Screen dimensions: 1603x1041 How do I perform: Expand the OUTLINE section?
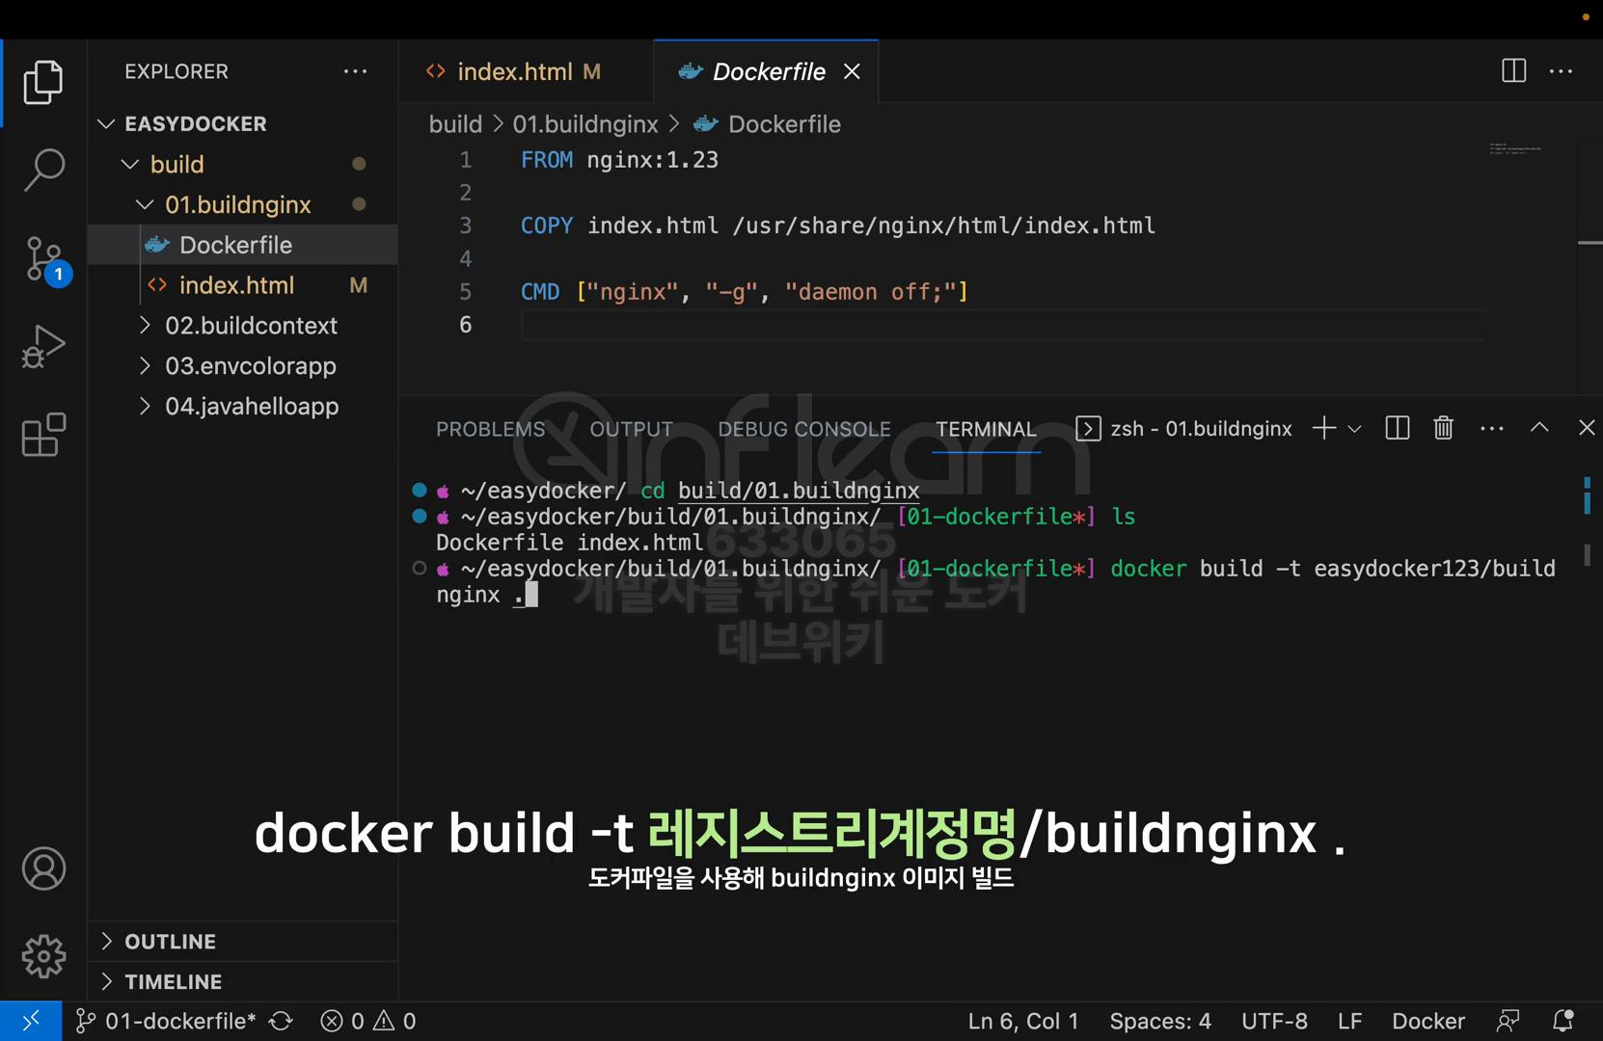point(243,942)
